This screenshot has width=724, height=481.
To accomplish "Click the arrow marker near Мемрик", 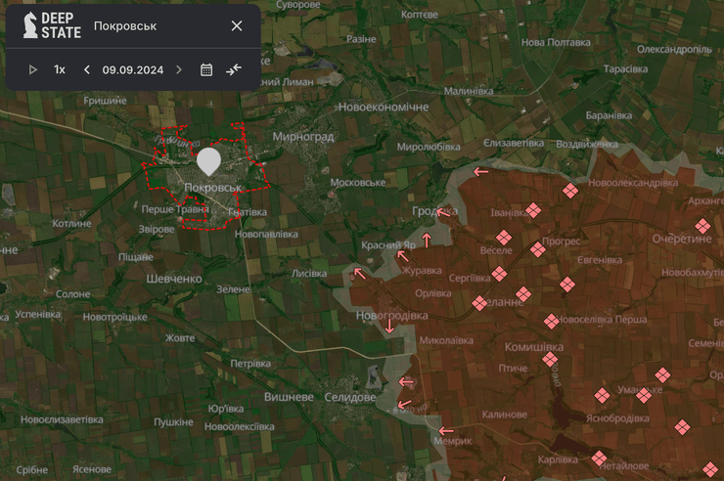I will [446, 430].
